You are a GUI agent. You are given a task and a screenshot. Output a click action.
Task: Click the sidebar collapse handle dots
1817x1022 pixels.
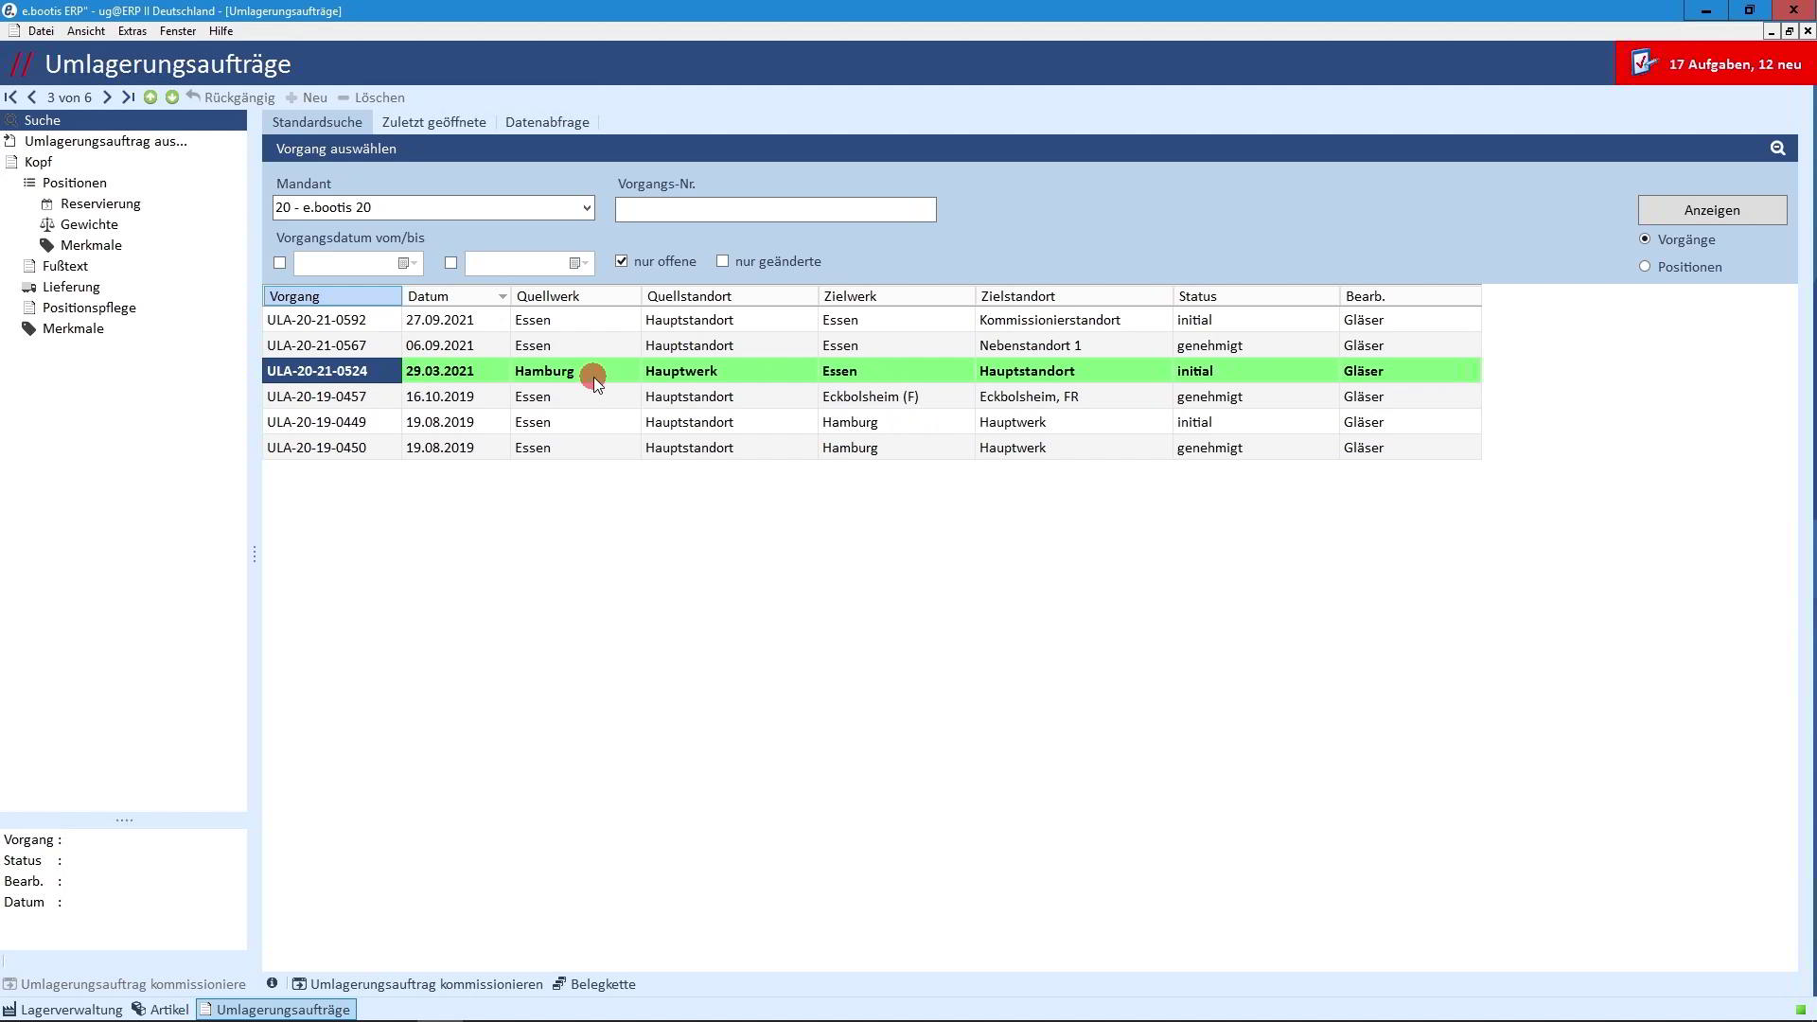click(x=255, y=555)
